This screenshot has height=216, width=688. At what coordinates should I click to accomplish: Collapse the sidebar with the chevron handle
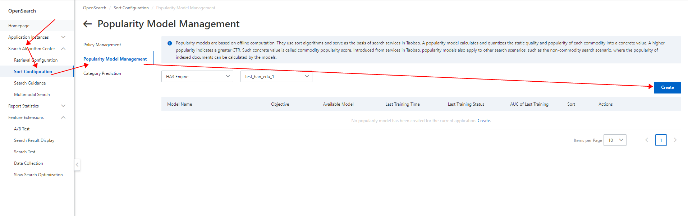(77, 165)
